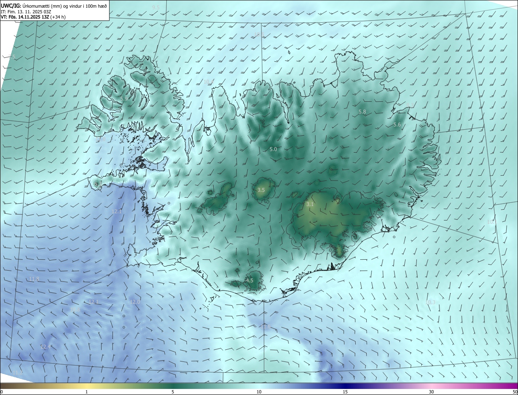Click the 11.2 value at the bottom-left edge
The height and width of the screenshot is (395, 518).
18,372
